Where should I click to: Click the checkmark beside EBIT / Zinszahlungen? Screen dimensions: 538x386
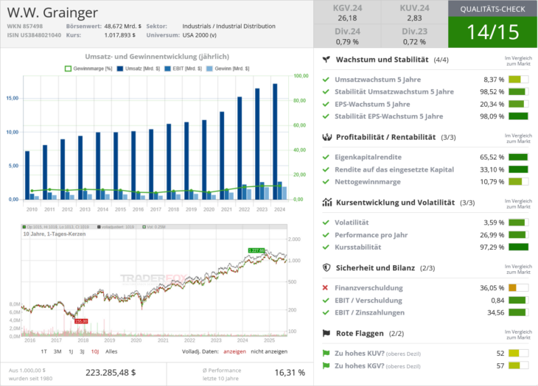click(x=326, y=312)
